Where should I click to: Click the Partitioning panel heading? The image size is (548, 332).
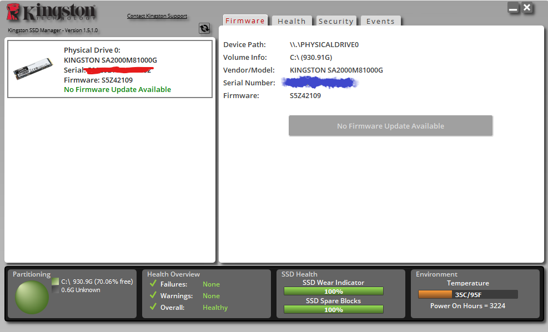point(32,274)
